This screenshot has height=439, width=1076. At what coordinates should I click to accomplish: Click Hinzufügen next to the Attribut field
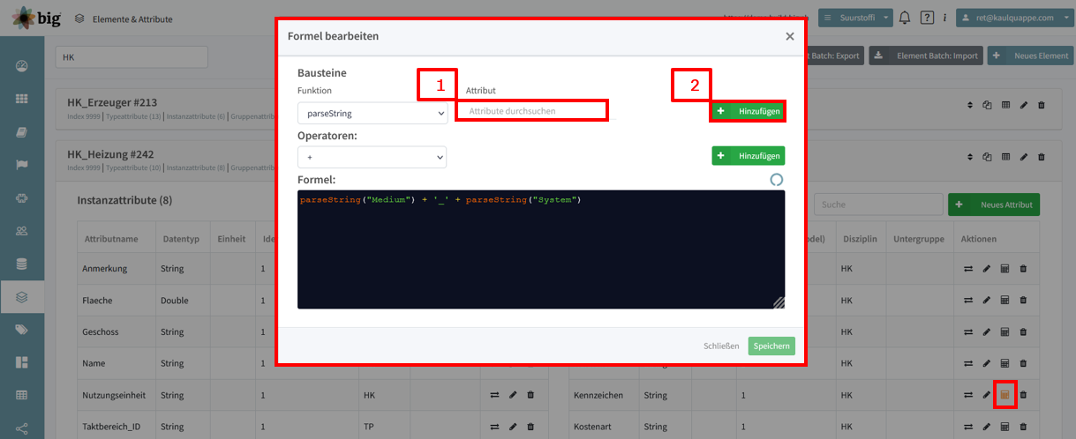(x=749, y=112)
